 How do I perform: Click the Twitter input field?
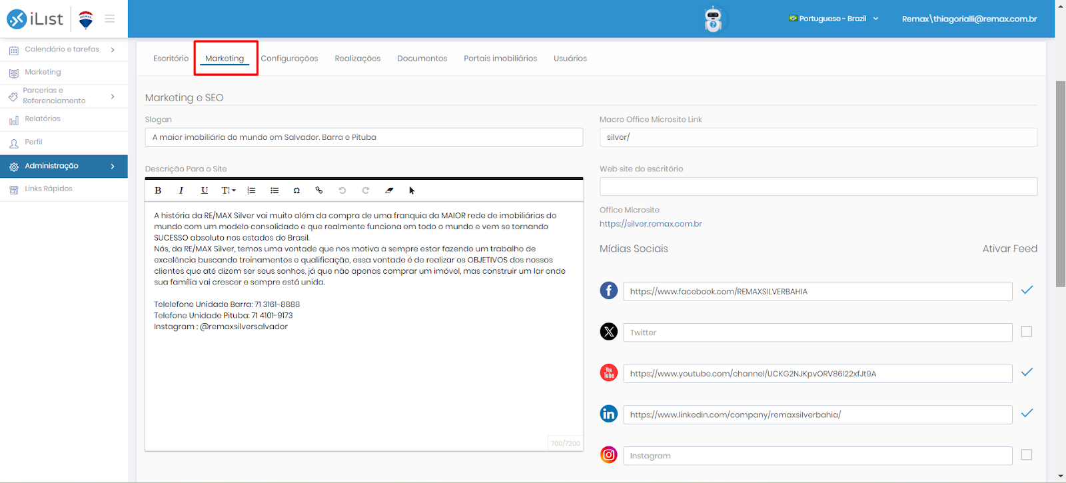pos(817,332)
